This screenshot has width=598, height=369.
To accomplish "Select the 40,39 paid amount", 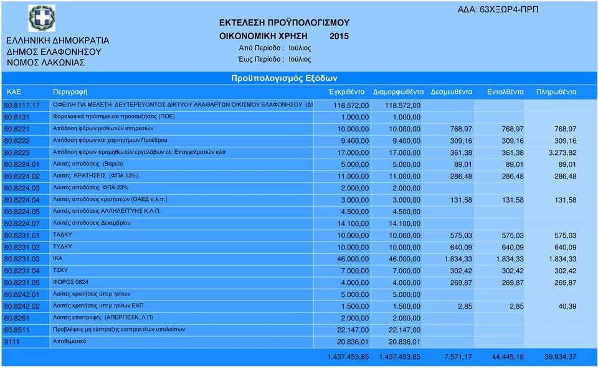I will pyautogui.click(x=566, y=306).
